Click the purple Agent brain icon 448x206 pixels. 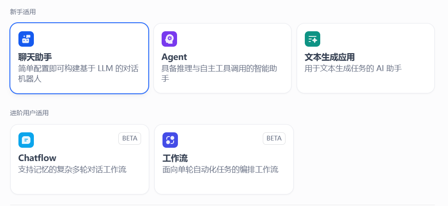169,39
